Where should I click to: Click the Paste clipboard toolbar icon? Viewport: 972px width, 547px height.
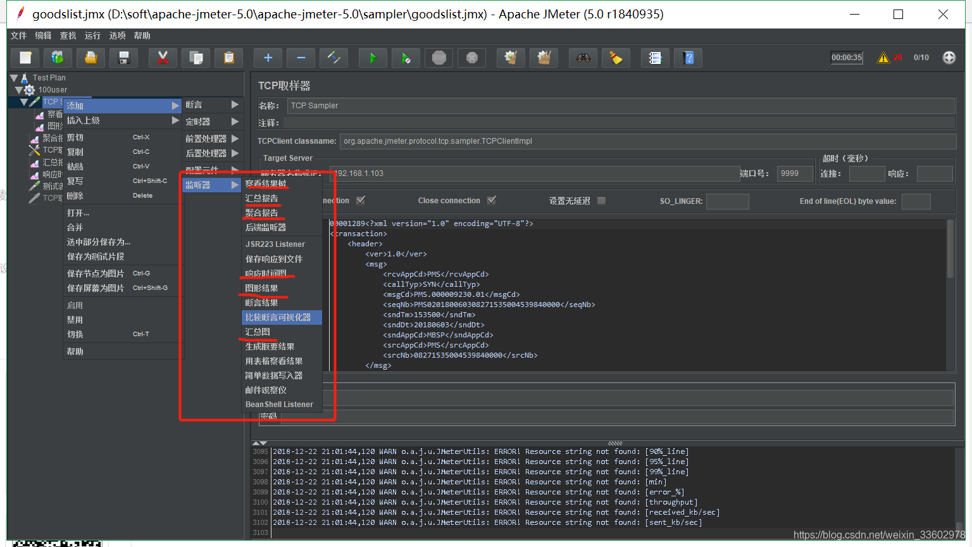tap(228, 58)
